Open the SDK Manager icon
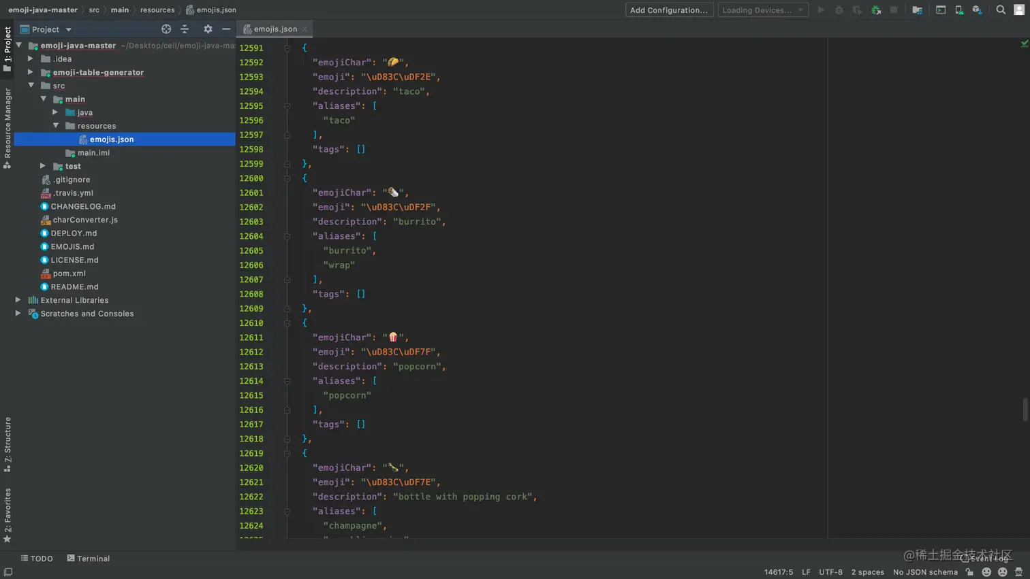Image resolution: width=1030 pixels, height=579 pixels. click(977, 10)
